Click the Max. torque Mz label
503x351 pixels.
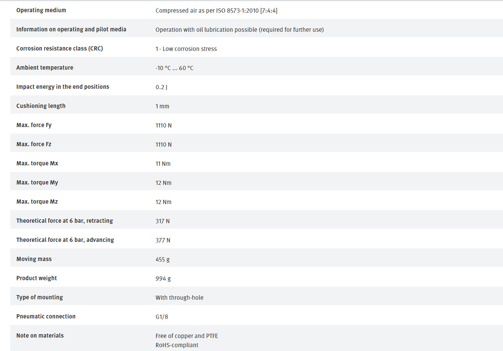point(37,202)
